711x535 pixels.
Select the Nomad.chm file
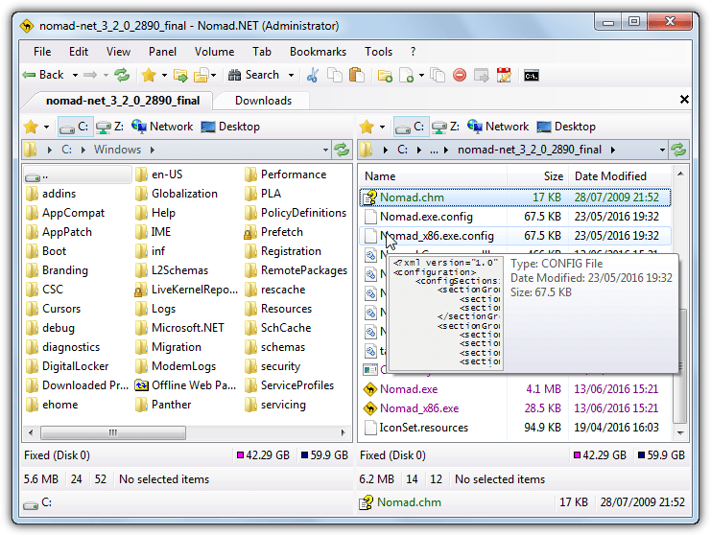click(x=515, y=198)
